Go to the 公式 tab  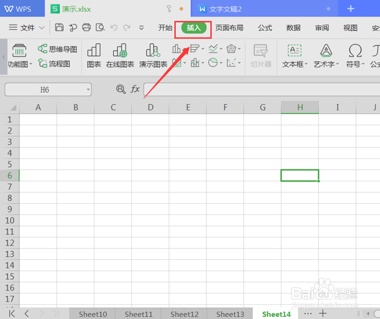point(265,28)
